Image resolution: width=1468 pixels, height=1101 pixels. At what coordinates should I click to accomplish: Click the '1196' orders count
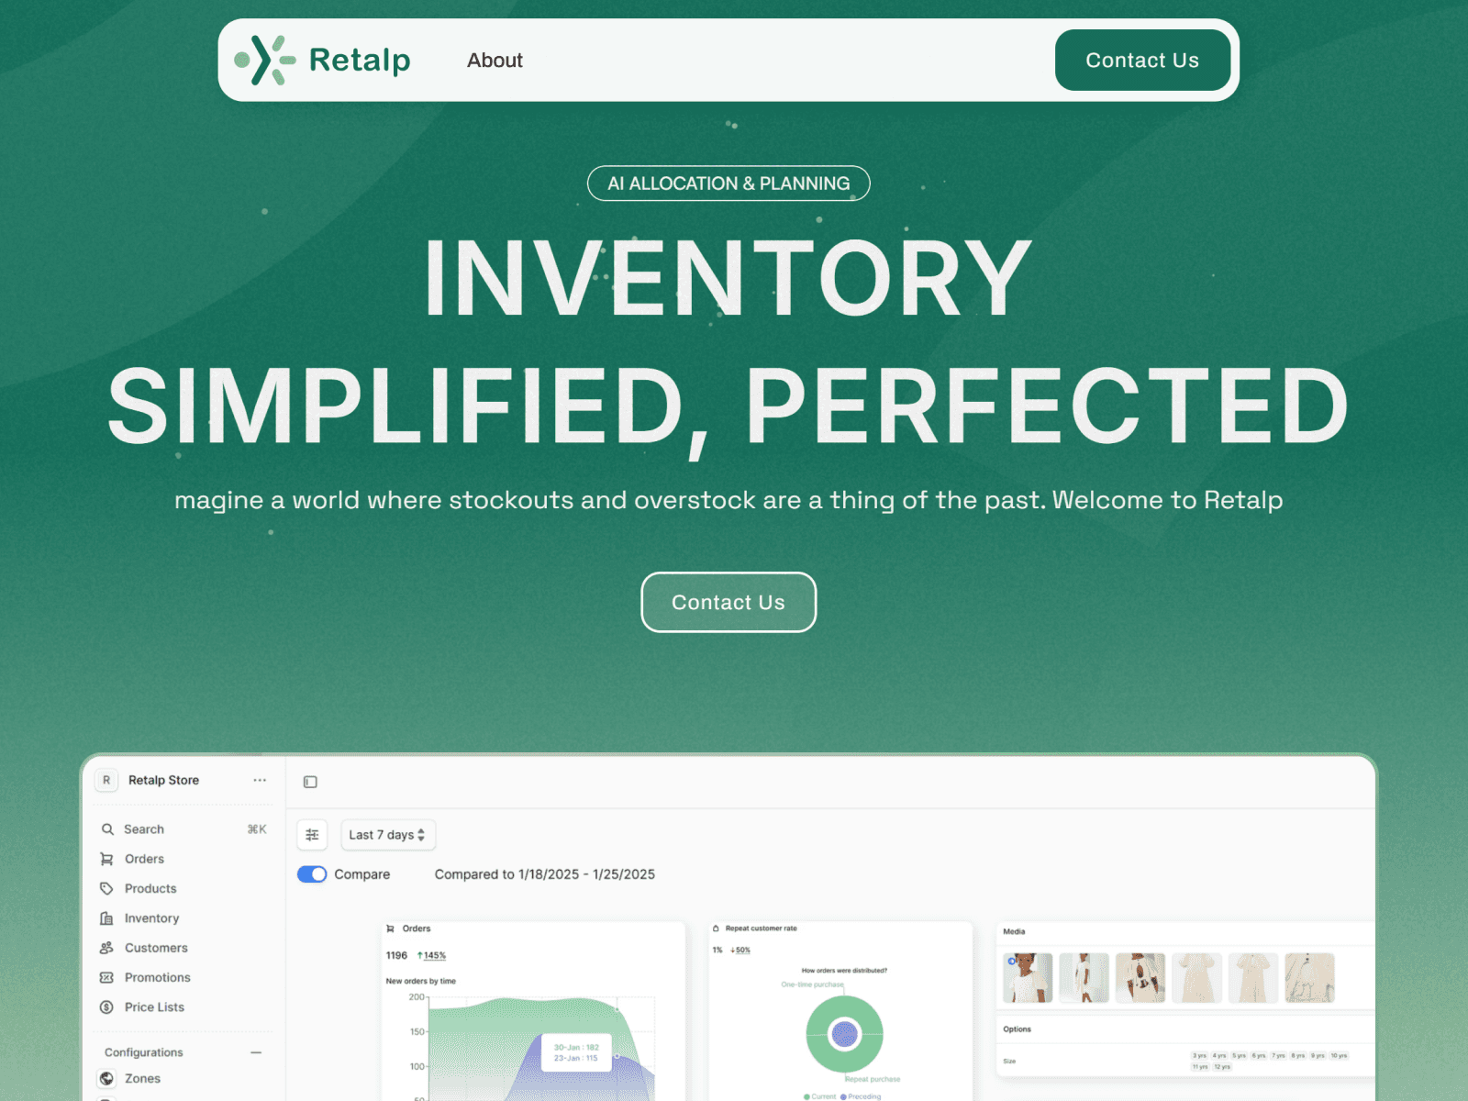(396, 955)
